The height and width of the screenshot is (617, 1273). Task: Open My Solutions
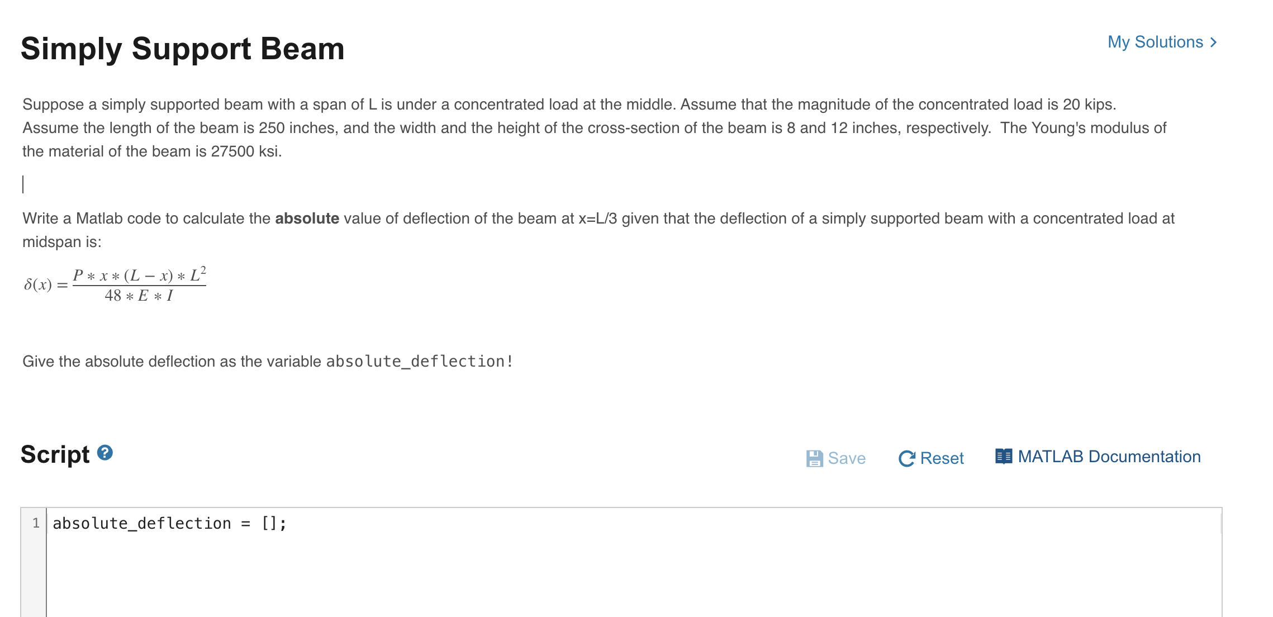(x=1156, y=42)
